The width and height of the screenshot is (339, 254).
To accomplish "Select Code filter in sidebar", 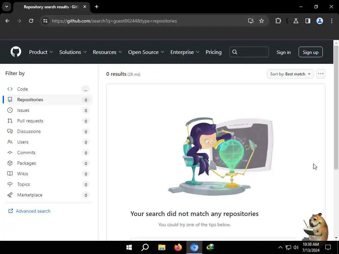I will pyautogui.click(x=48, y=89).
